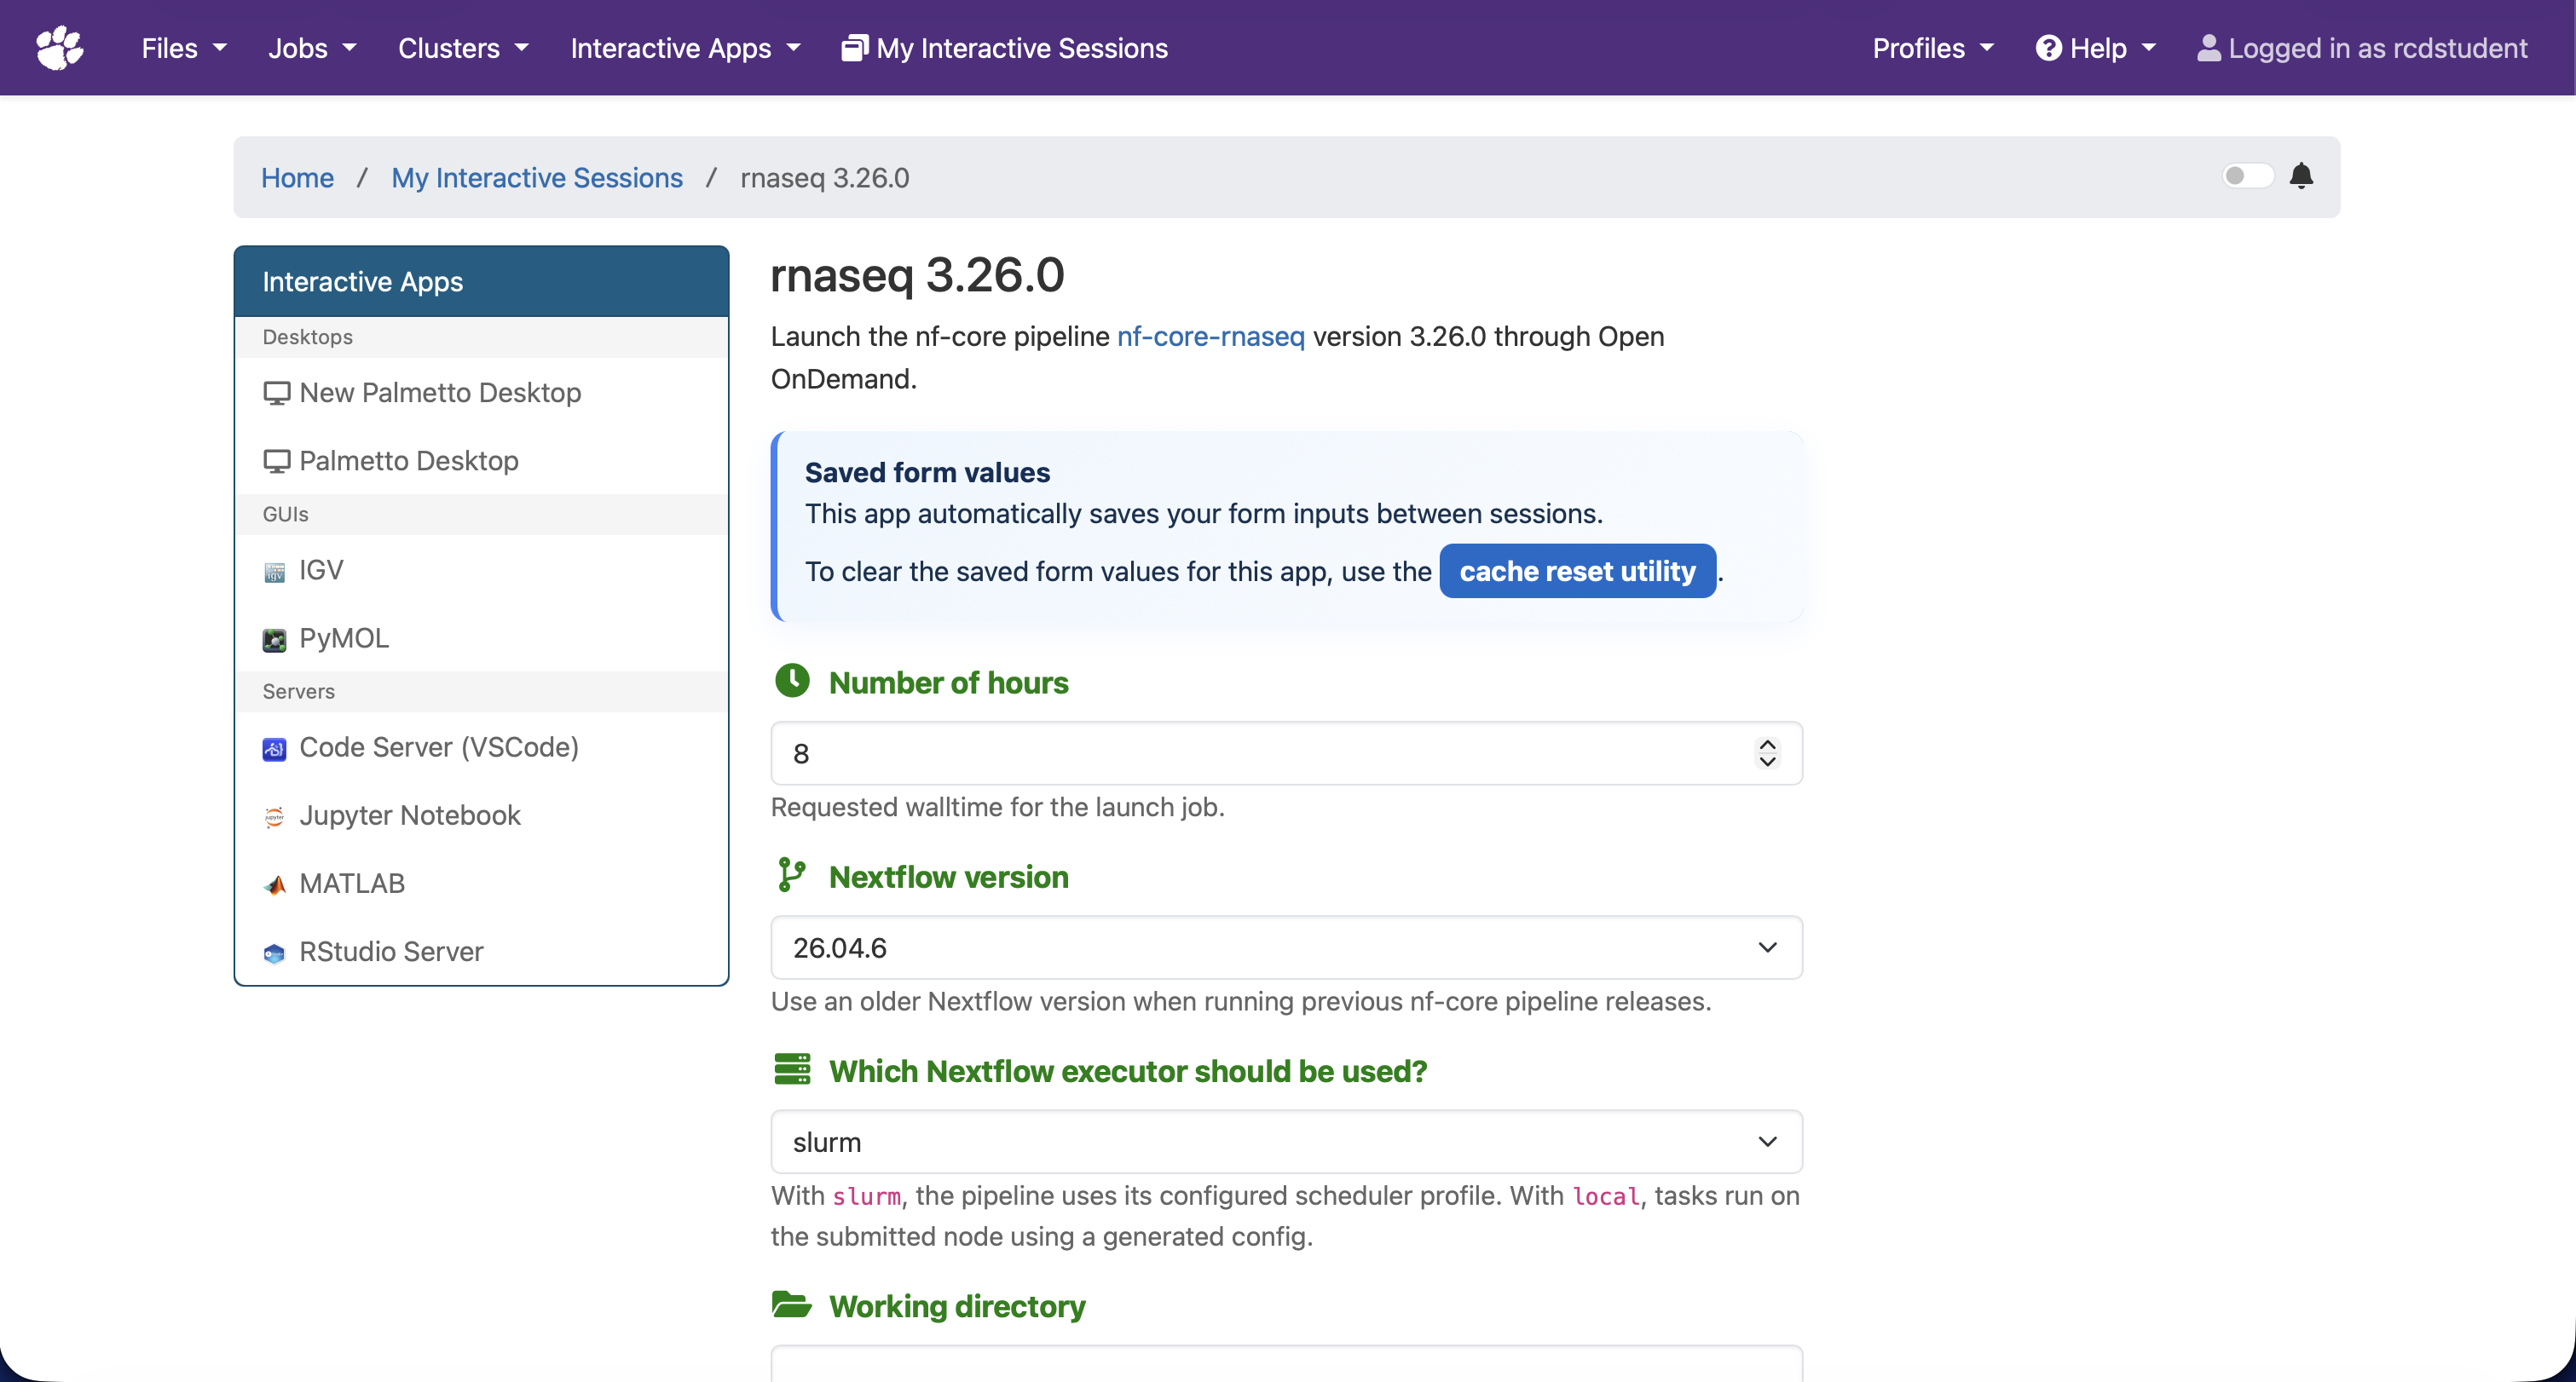The height and width of the screenshot is (1382, 2576).
Task: Click the Desktops section label
Action: (307, 337)
